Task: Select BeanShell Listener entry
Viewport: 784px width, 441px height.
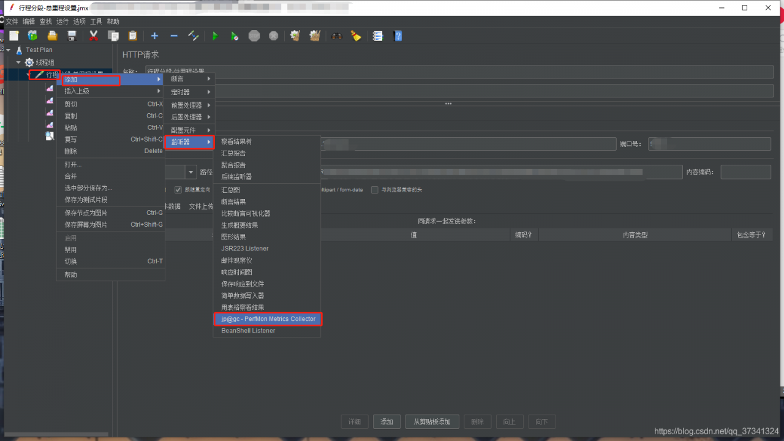Action: point(267,331)
